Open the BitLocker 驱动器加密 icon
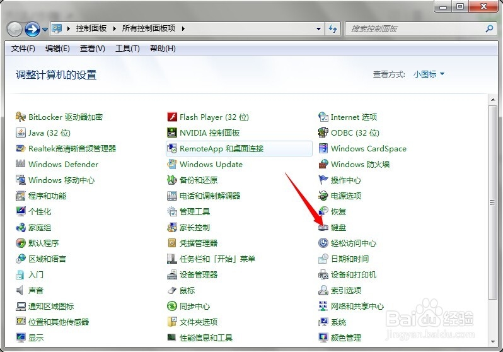 tap(21, 117)
